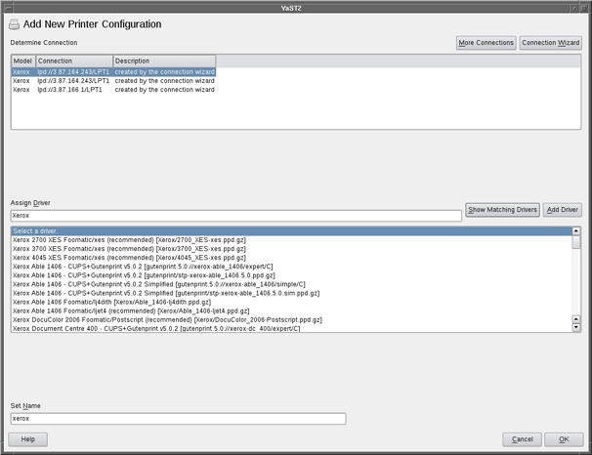Launch the Connection Wizard
The width and height of the screenshot is (592, 455).
[x=550, y=43]
